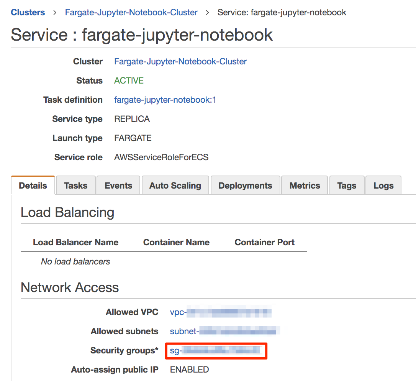Image resolution: width=416 pixels, height=381 pixels.
Task: Open task definition fargate-jupyter-notebook:1
Action: [165, 100]
